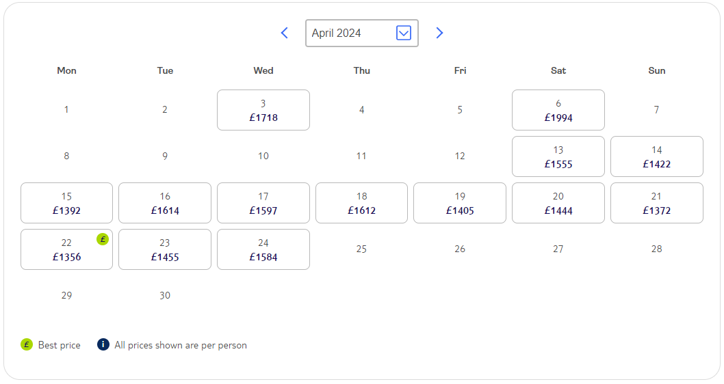Select April 14 priced at £1422
This screenshot has height=384, width=724.
point(656,156)
